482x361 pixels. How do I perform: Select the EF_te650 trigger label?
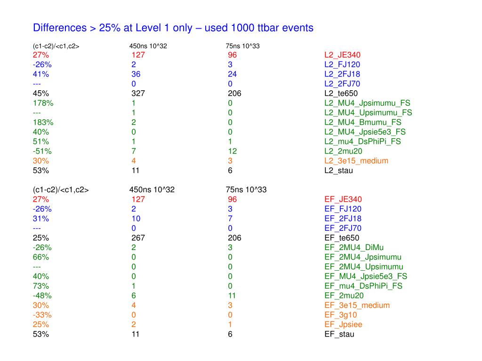click(342, 238)
